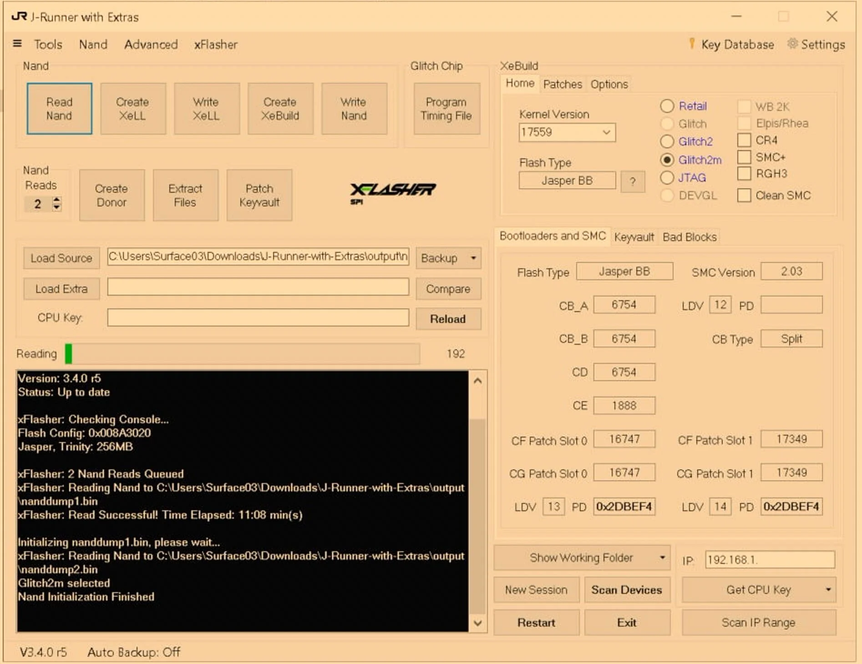This screenshot has height=664, width=862.
Task: Select the Glitch2 radio button
Action: (x=667, y=141)
